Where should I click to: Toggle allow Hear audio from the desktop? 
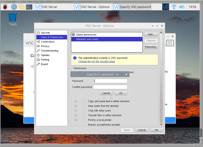coord(76,106)
